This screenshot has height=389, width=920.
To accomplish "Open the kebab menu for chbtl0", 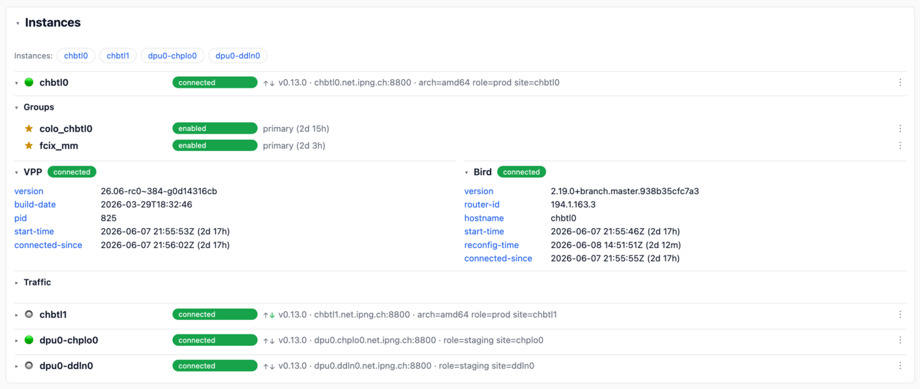I will pos(900,82).
